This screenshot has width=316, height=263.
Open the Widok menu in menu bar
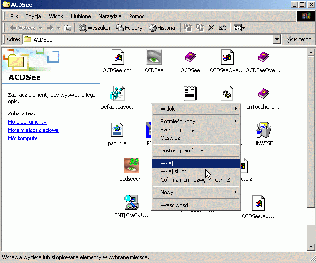pyautogui.click(x=56, y=16)
